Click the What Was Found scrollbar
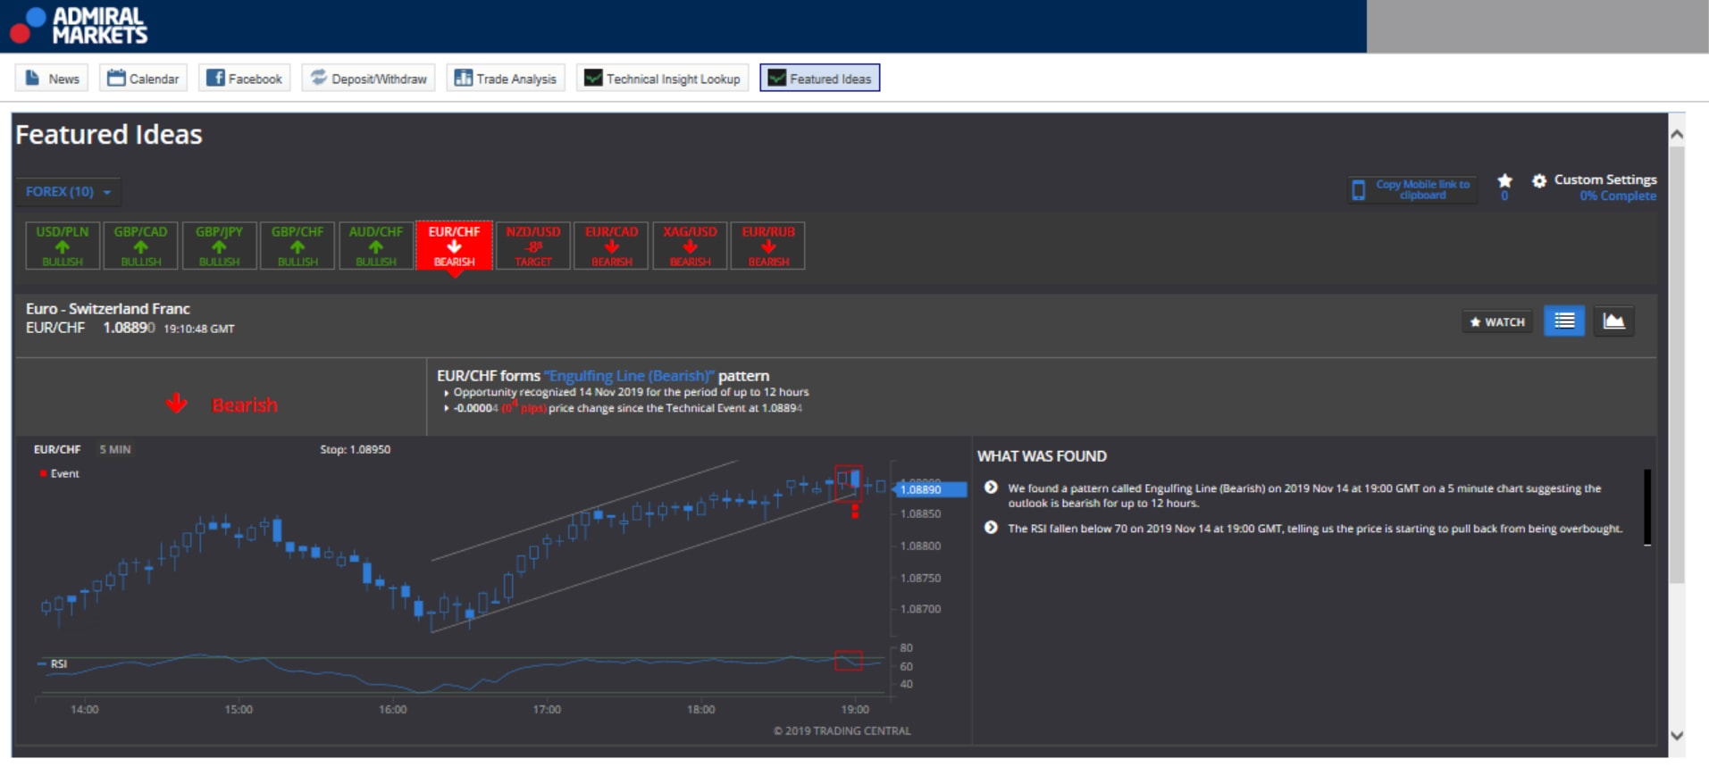 coord(1647,507)
